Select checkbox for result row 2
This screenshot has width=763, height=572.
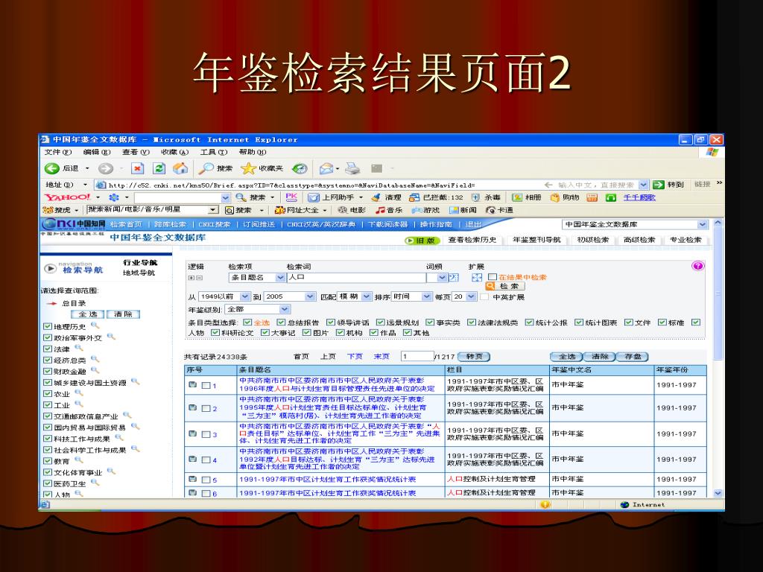point(206,409)
